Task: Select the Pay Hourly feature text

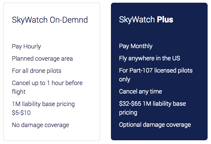Action: pos(26,46)
